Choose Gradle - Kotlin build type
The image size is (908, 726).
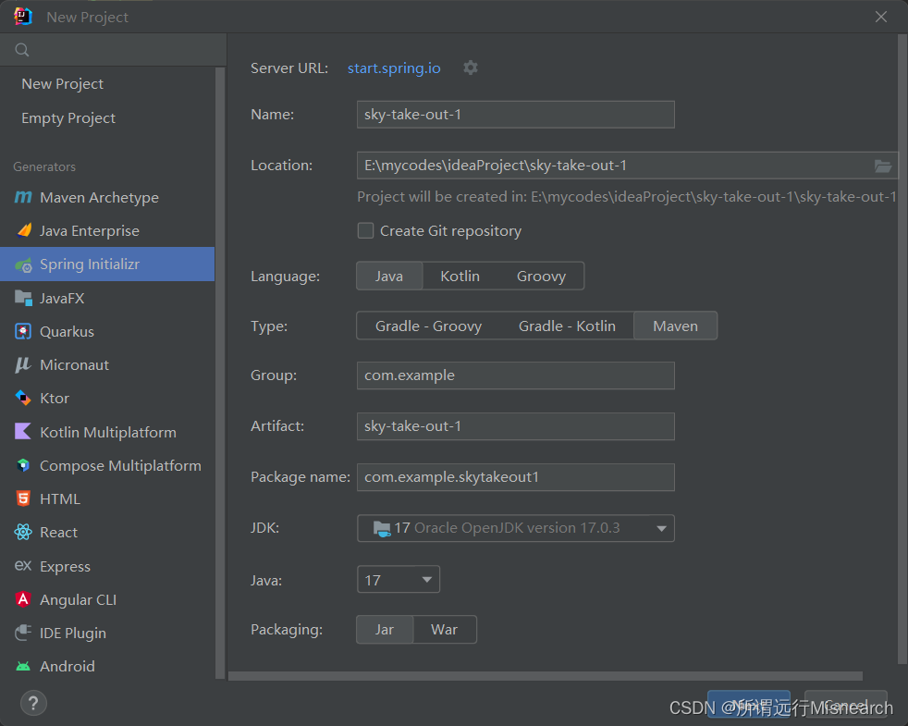click(x=567, y=326)
